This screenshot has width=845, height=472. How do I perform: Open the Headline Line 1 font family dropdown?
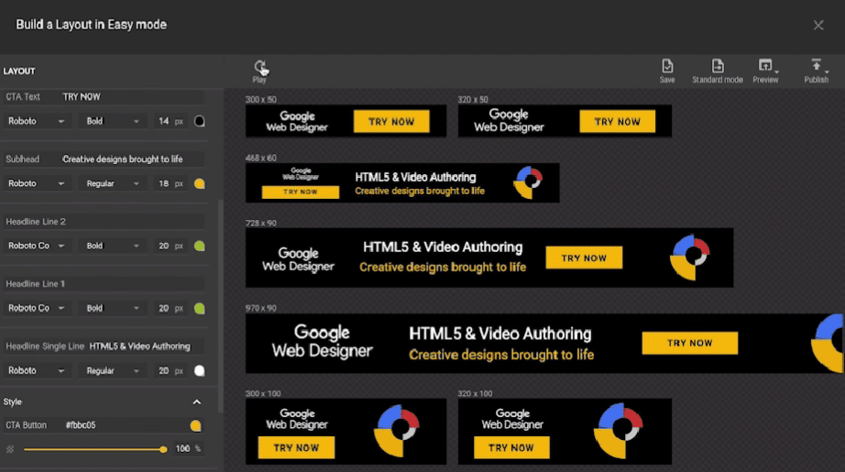[x=36, y=308]
